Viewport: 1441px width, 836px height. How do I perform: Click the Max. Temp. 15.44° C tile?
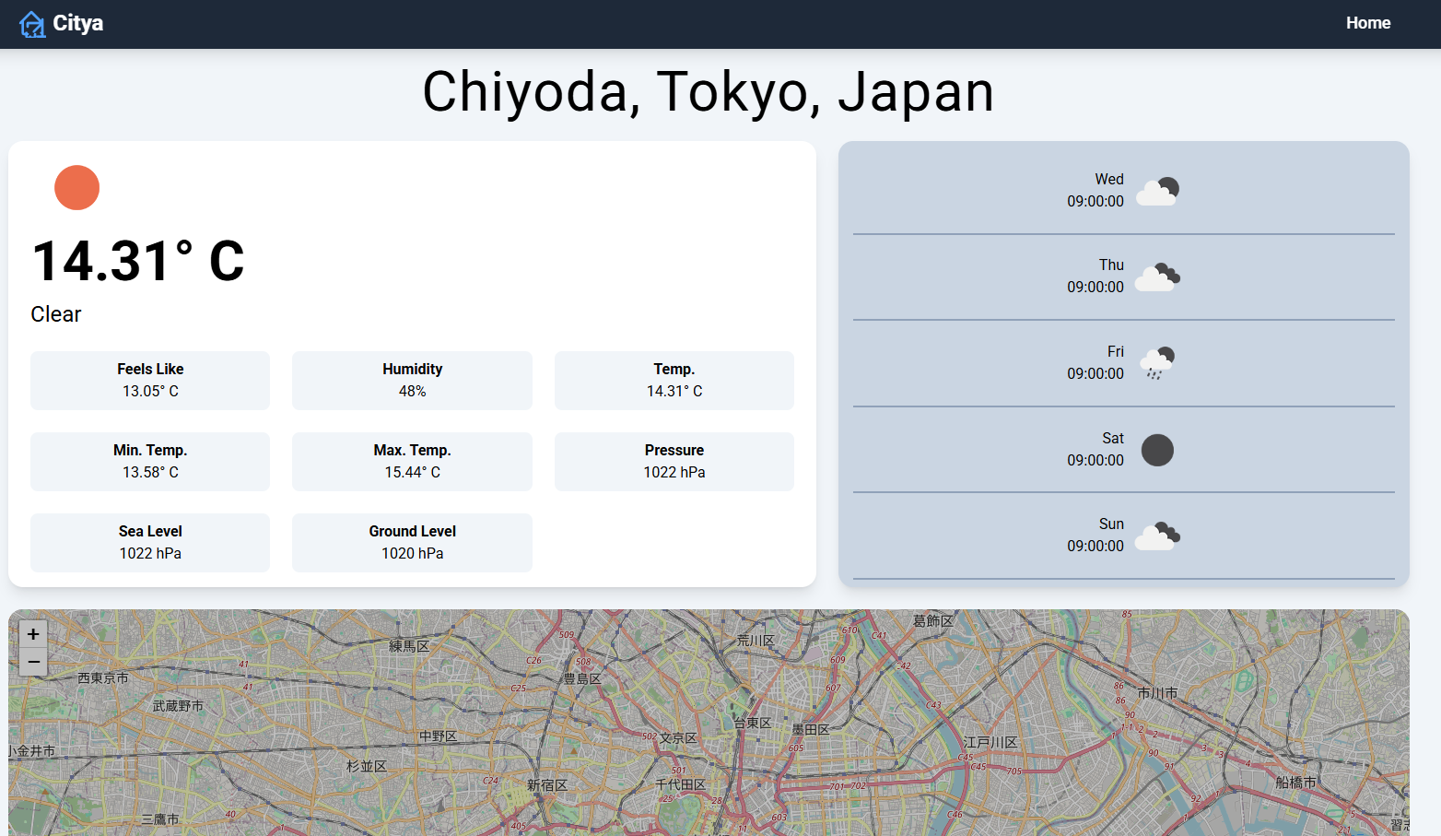pos(412,461)
